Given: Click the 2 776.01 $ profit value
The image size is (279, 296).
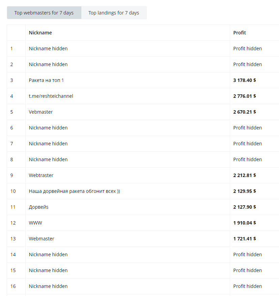Looking at the screenshot, I should click(245, 96).
